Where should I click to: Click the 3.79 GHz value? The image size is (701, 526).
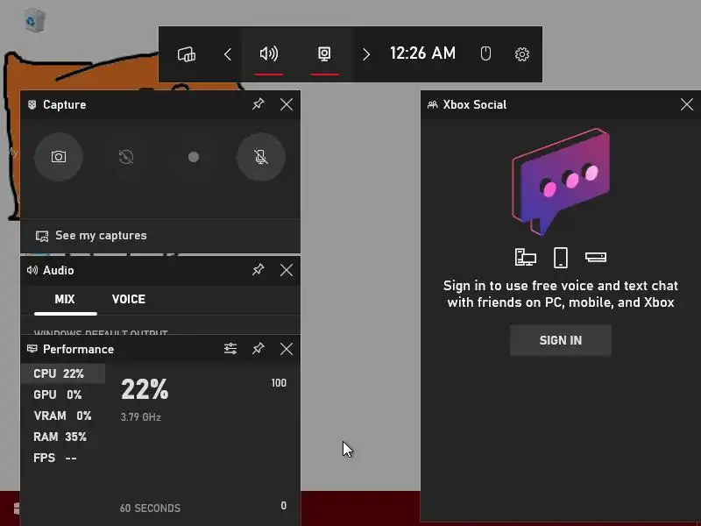click(x=140, y=417)
